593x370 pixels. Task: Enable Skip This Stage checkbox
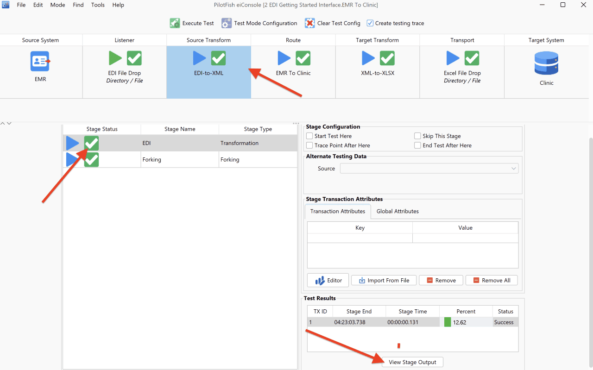[417, 136]
